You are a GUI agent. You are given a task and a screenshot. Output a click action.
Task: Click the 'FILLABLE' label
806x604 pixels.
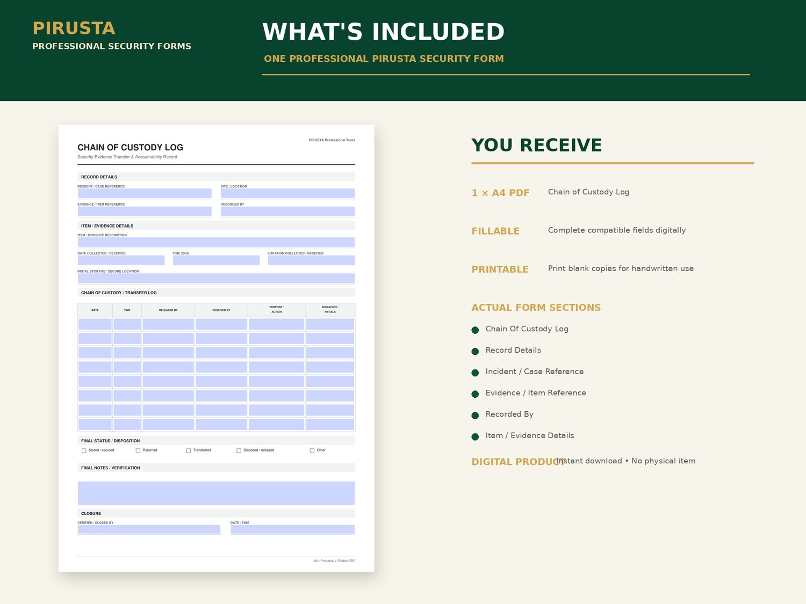495,231
